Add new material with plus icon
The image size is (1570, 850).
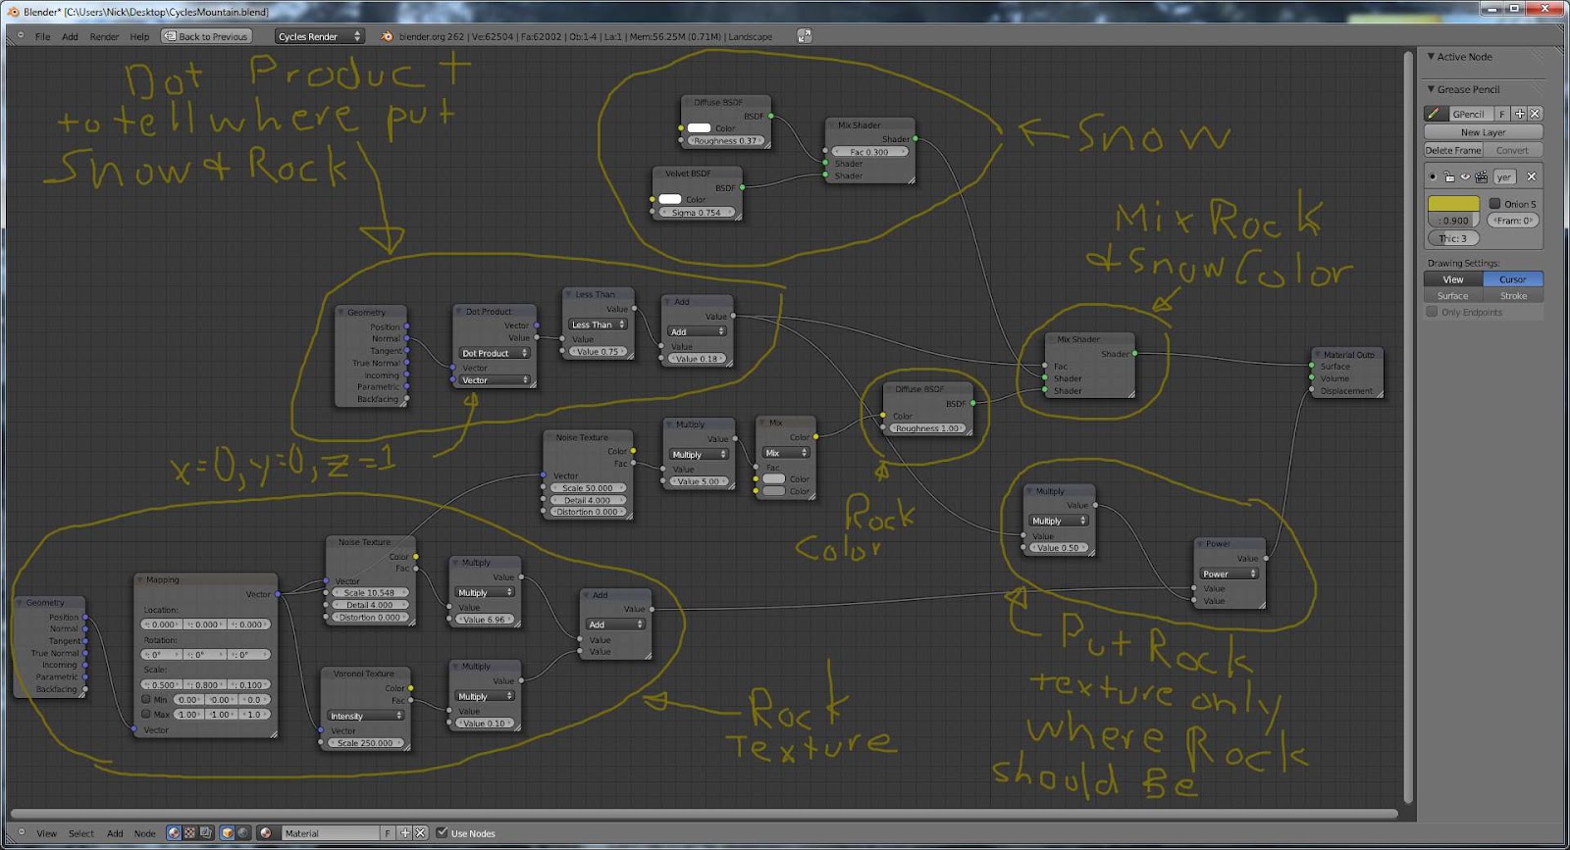[405, 833]
